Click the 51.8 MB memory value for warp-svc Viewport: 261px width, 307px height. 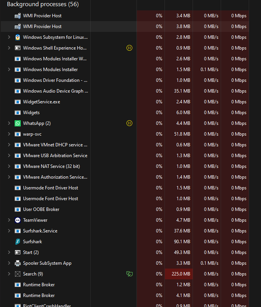click(182, 134)
